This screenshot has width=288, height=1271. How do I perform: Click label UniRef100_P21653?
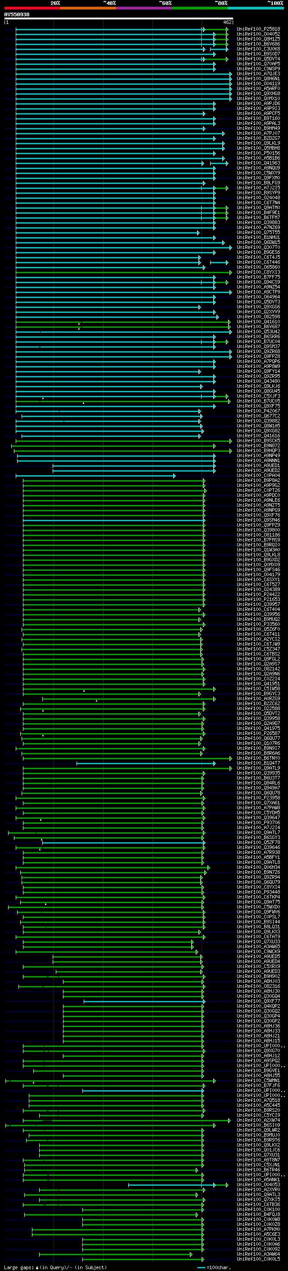tap(258, 599)
